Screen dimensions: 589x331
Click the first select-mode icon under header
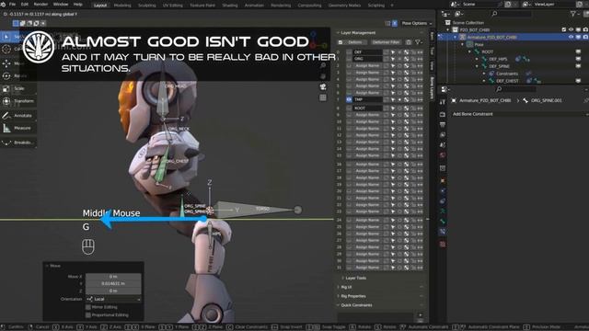(16, 23)
